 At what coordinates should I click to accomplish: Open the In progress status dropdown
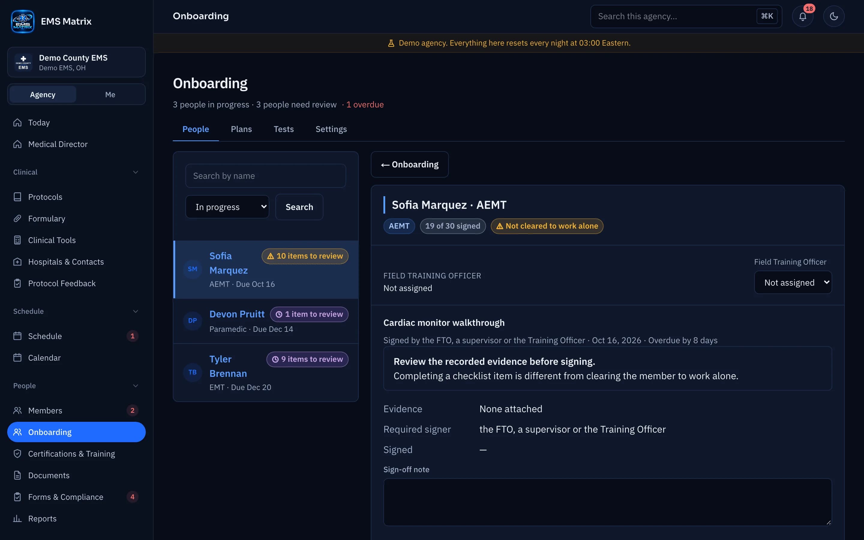[x=227, y=207]
